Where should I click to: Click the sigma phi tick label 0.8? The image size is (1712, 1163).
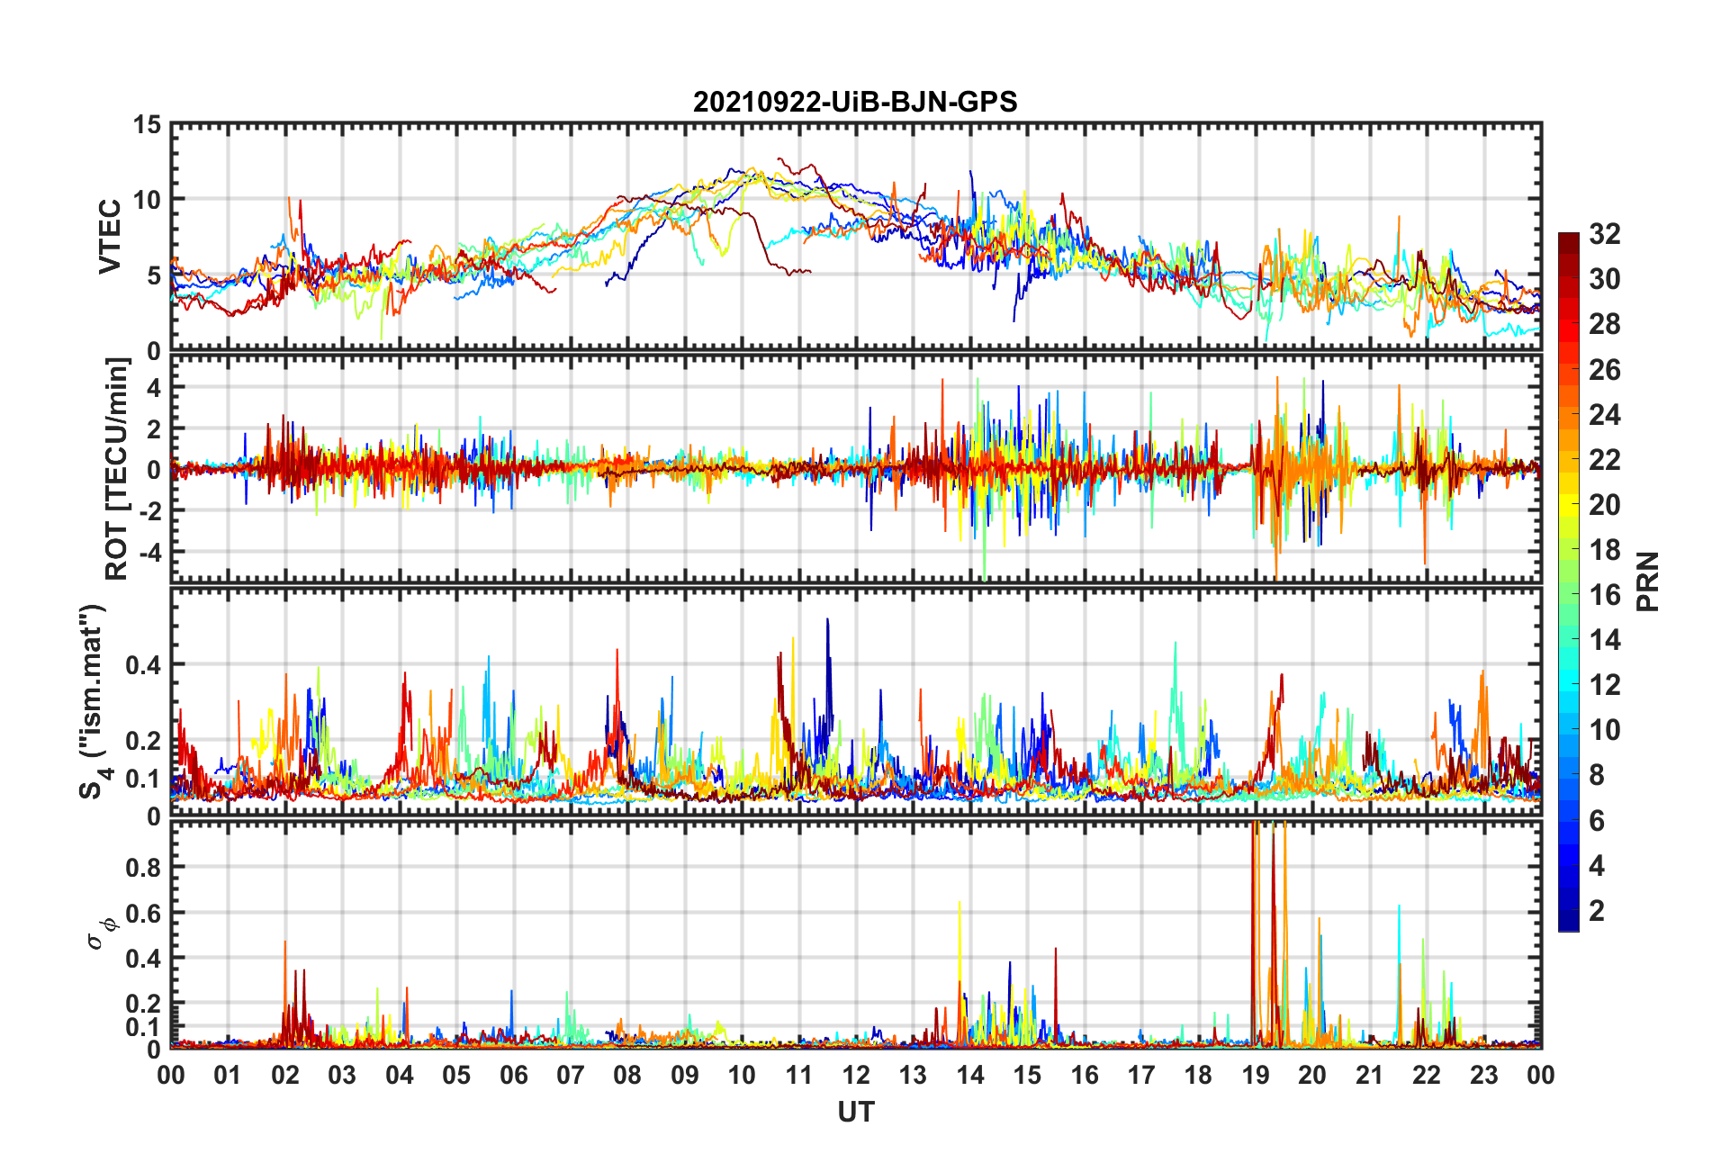click(143, 868)
